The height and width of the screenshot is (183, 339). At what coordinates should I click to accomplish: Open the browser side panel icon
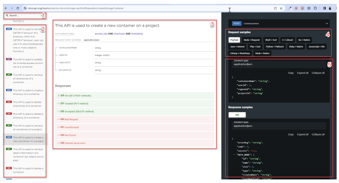click(x=324, y=8)
